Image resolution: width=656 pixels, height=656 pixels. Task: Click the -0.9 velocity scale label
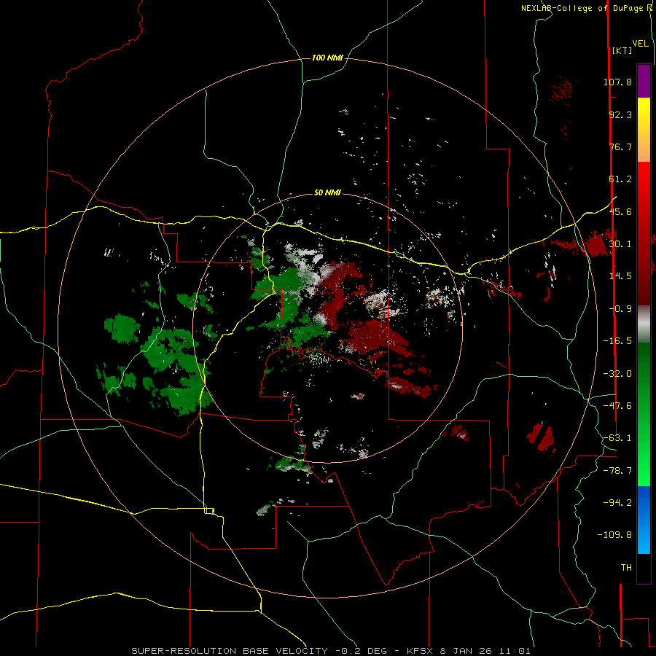pos(620,309)
